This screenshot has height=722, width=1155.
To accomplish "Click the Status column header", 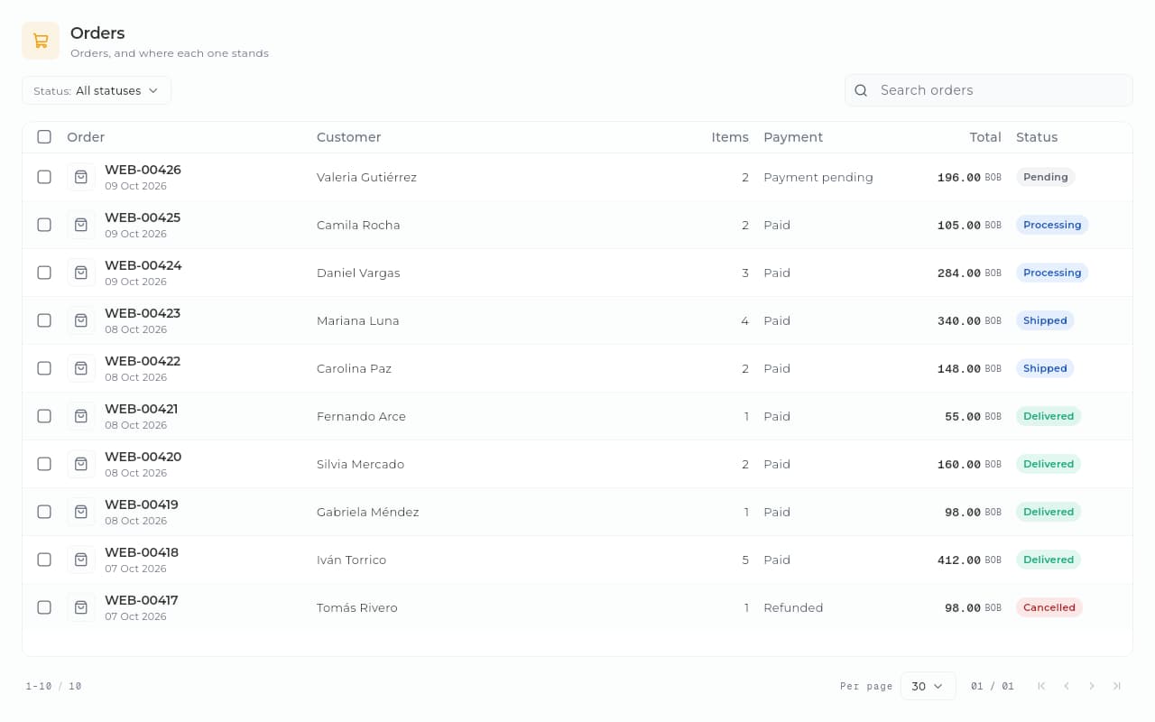I will coord(1037,137).
